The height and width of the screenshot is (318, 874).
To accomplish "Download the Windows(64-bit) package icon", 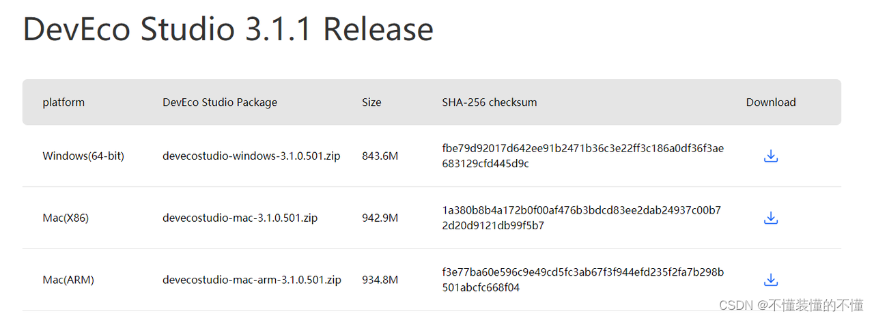I will tap(771, 156).
